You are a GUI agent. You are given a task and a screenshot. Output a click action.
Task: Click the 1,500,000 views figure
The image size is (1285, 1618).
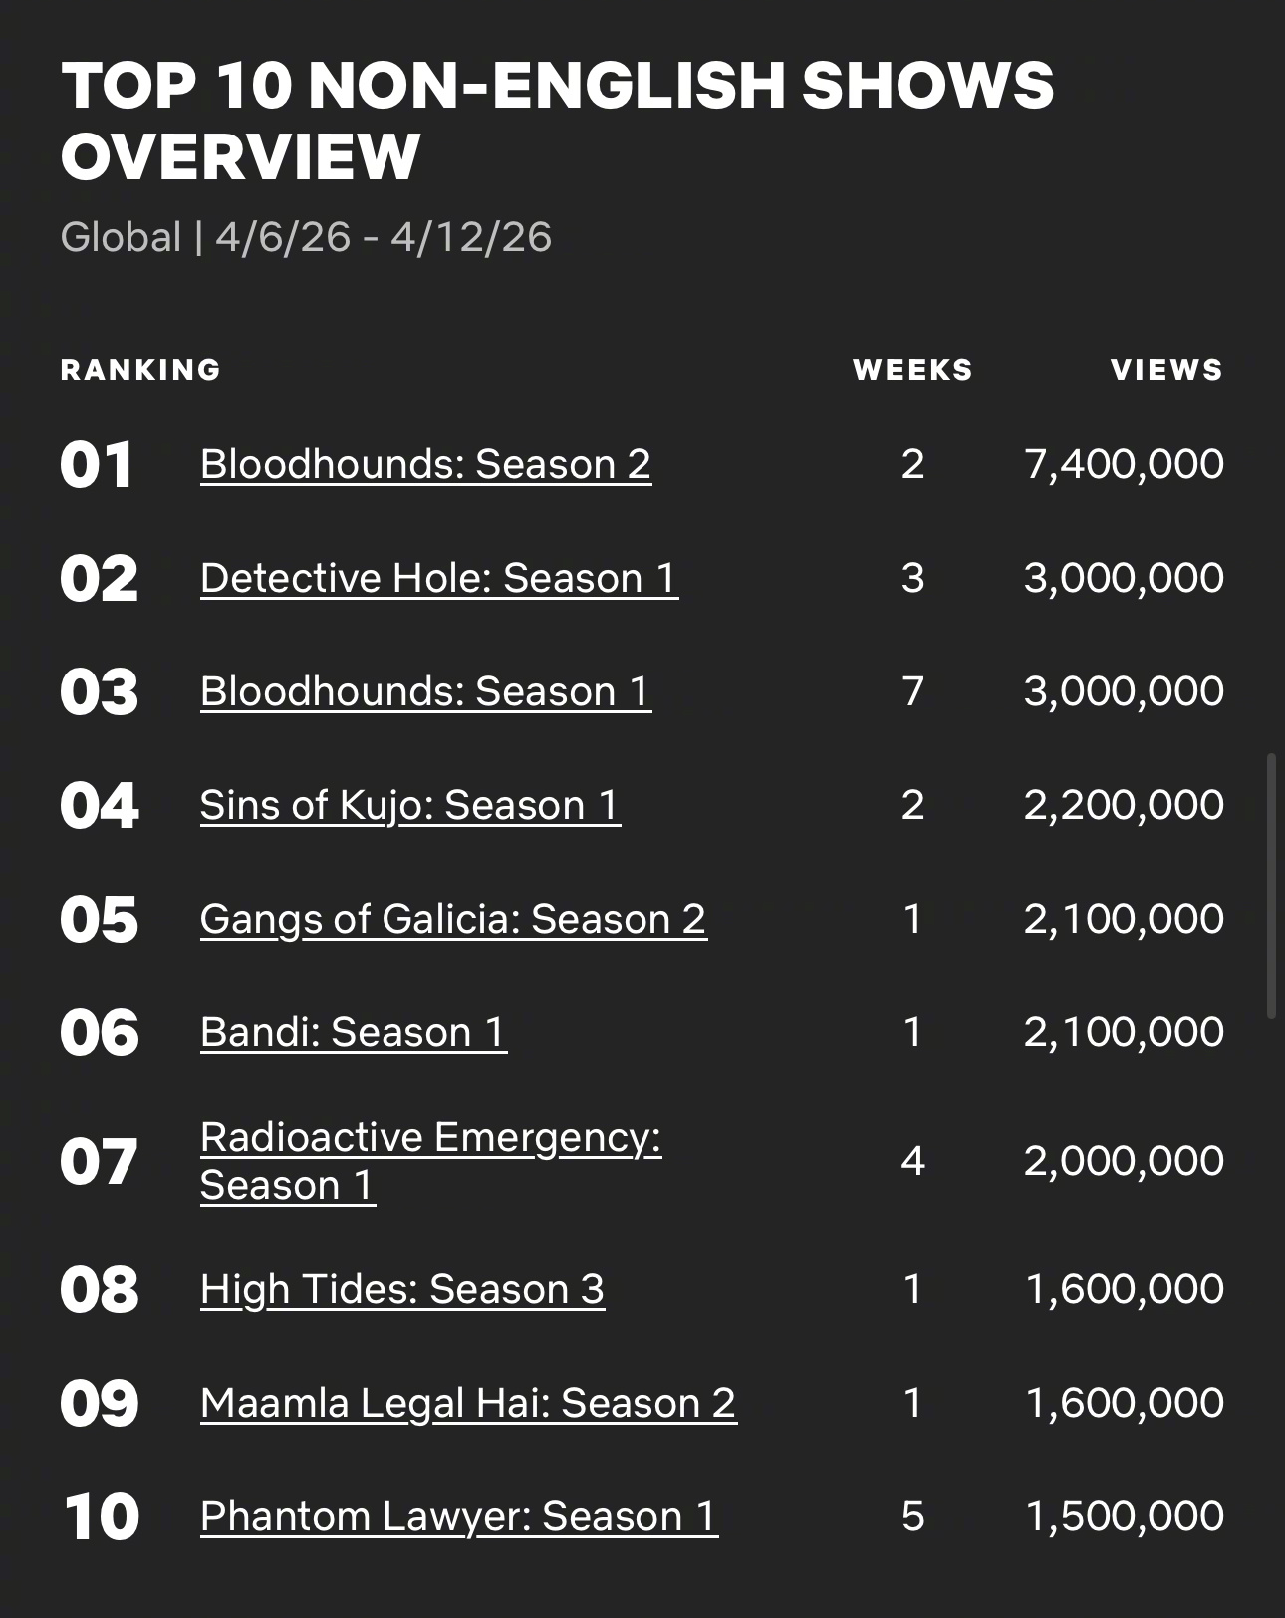(1125, 1516)
